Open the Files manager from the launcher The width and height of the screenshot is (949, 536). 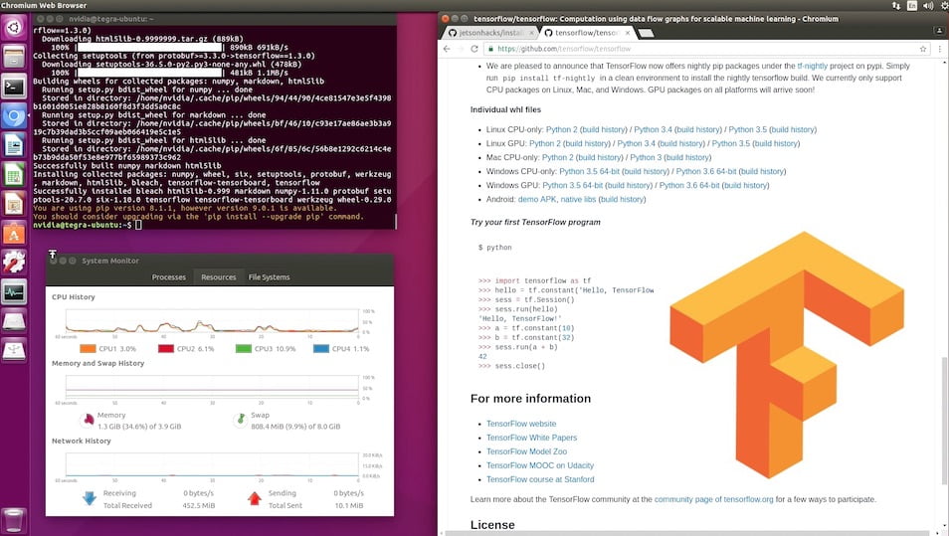14,58
